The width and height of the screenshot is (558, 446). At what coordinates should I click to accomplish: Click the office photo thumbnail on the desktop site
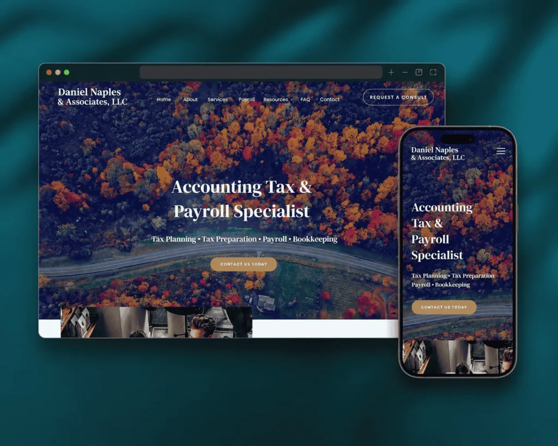tap(156, 322)
